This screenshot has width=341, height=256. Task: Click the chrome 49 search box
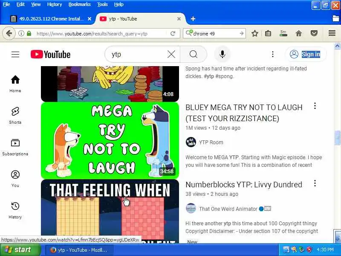pyautogui.click(x=214, y=34)
